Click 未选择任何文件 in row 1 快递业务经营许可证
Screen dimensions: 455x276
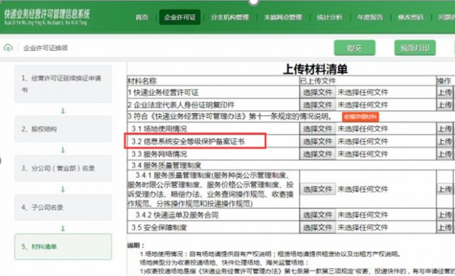point(363,92)
